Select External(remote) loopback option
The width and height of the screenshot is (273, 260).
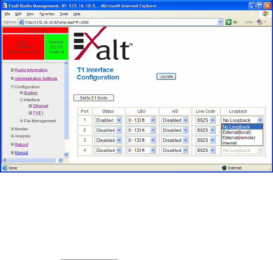242,138
